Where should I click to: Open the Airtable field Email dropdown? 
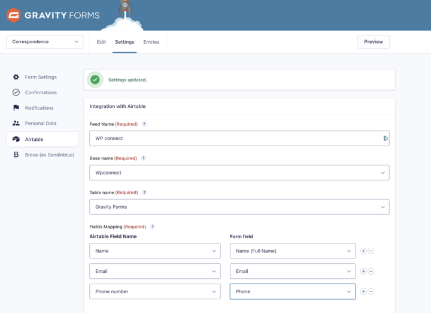(155, 271)
